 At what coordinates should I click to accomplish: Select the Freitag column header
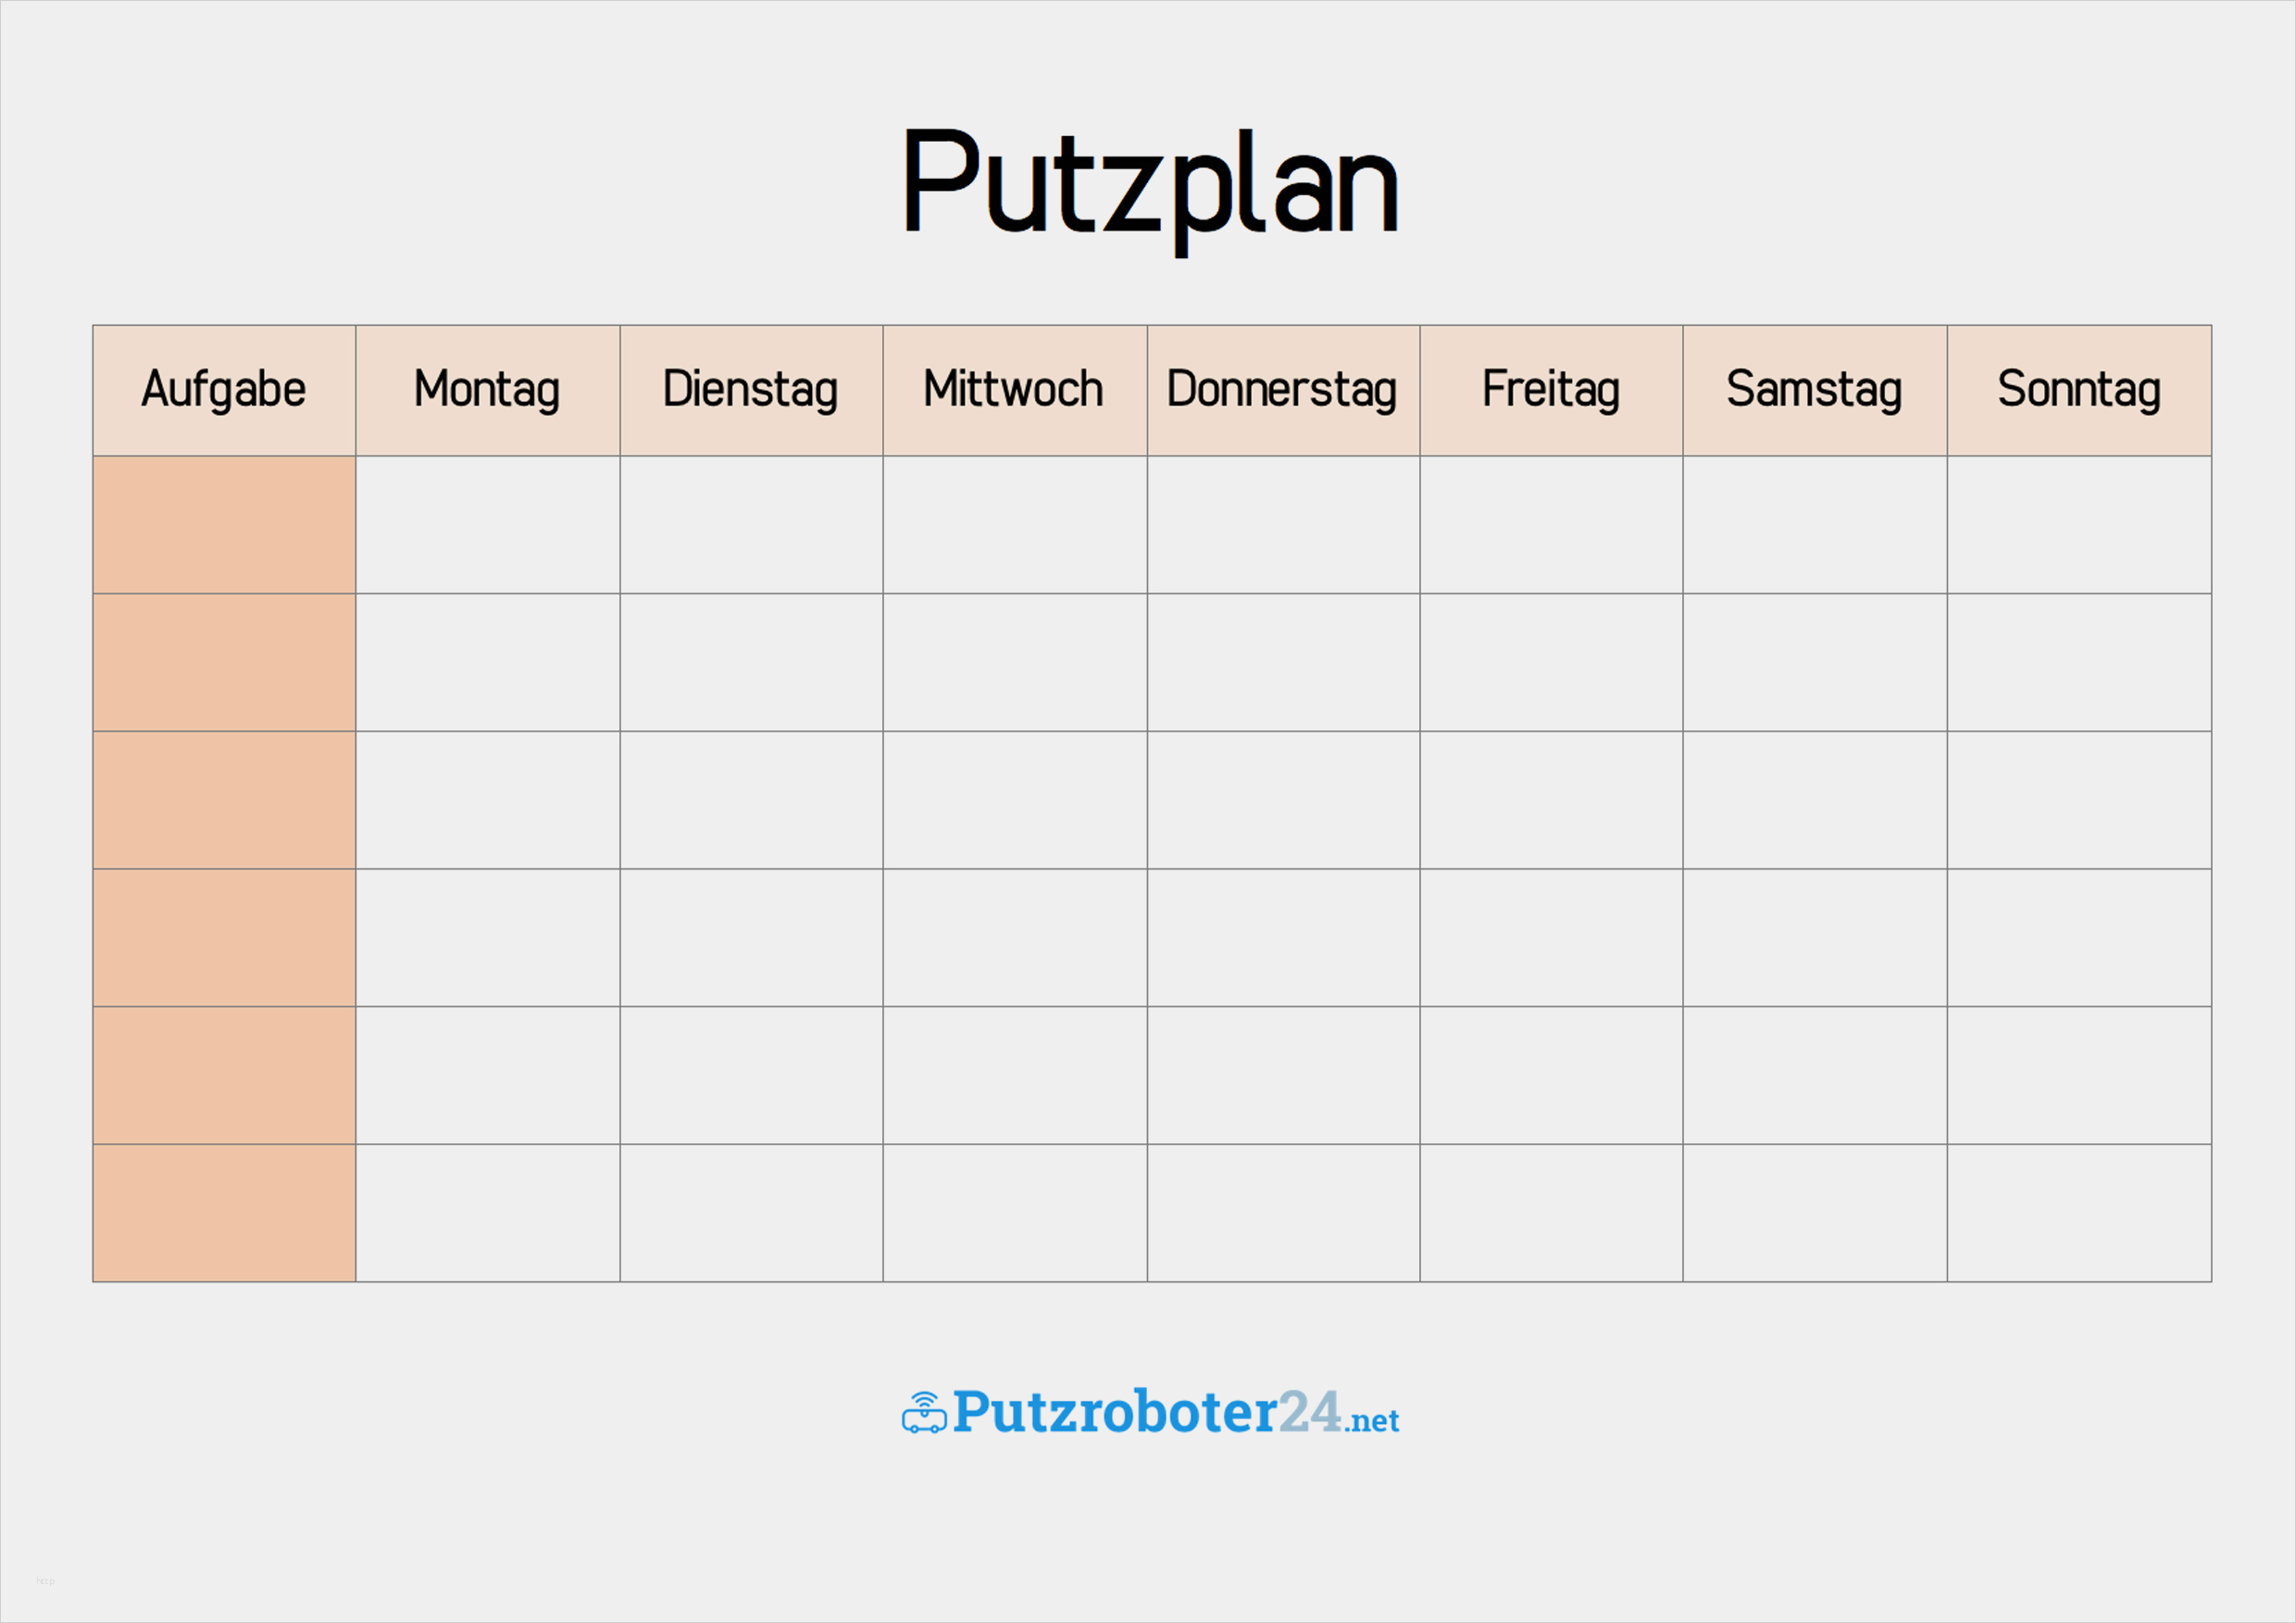[1551, 390]
